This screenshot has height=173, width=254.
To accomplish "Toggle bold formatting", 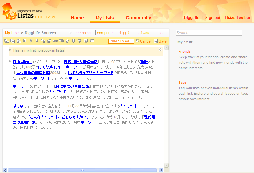I will pos(25,41).
